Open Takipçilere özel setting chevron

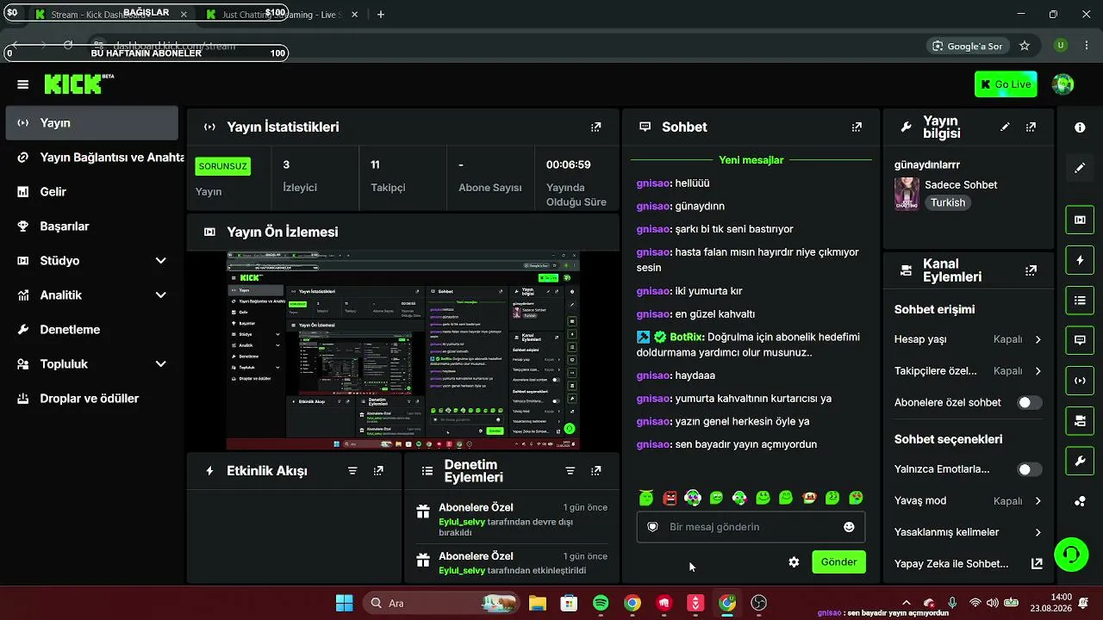(1038, 371)
